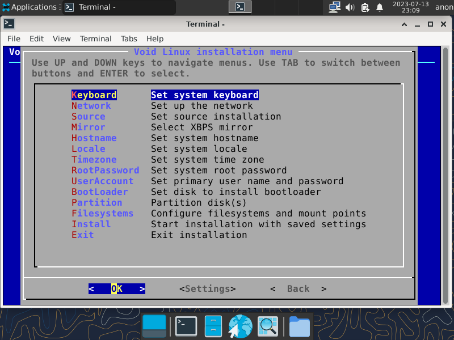The width and height of the screenshot is (454, 340).
Task: Select the Hostname menu entry
Action: pos(94,138)
